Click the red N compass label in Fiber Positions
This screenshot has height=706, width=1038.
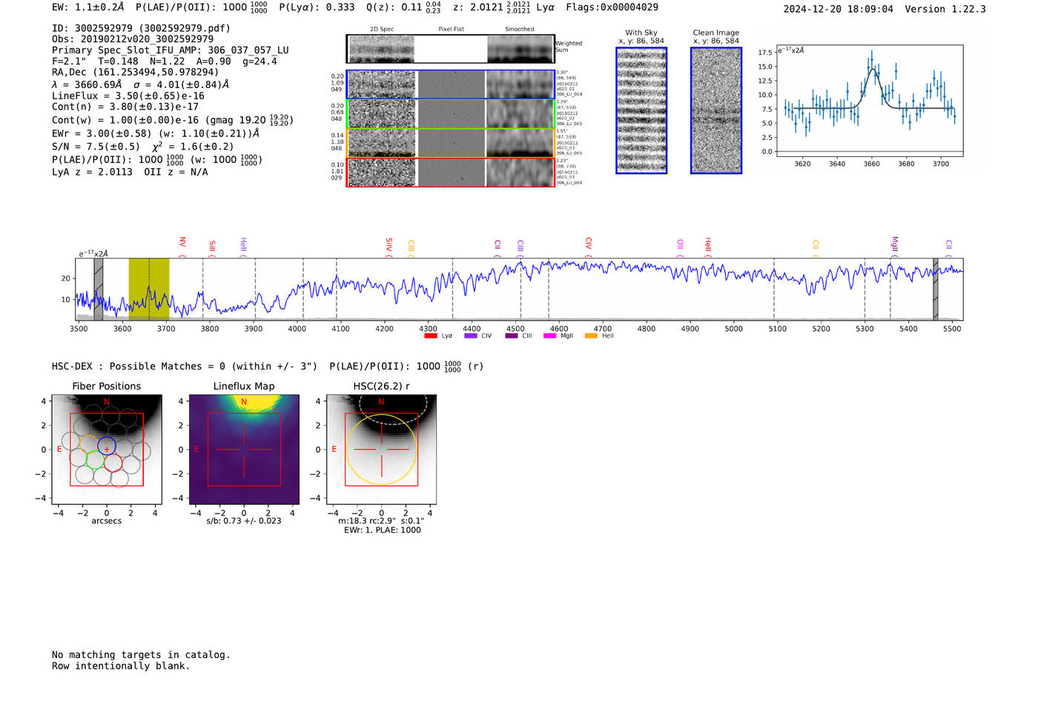(107, 402)
